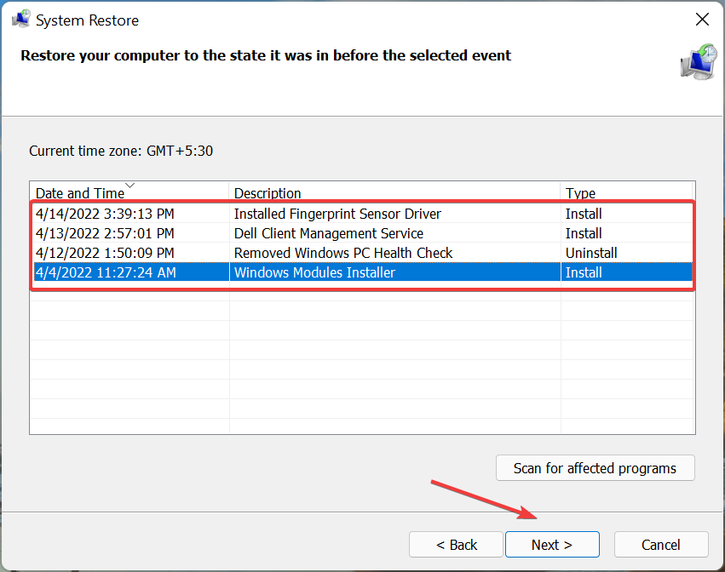Image resolution: width=725 pixels, height=572 pixels.
Task: Close the System Restore window
Action: tap(702, 19)
